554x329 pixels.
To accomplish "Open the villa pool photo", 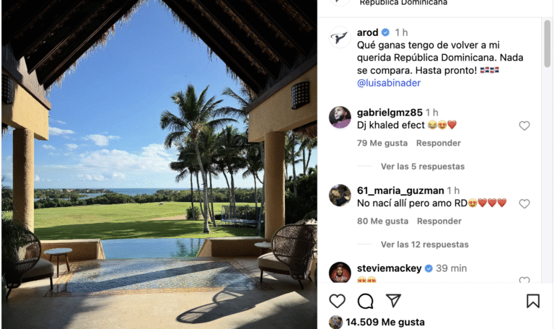I will (159, 164).
